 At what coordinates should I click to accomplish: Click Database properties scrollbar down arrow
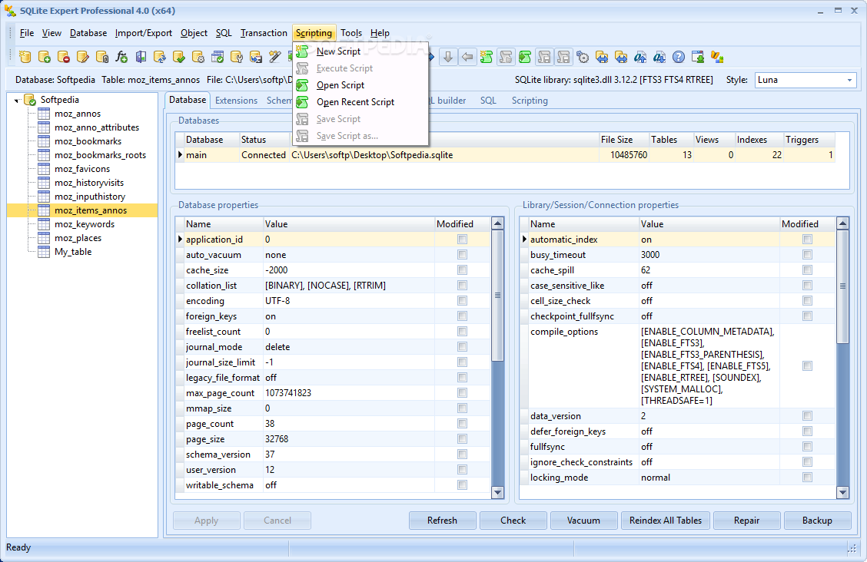497,492
